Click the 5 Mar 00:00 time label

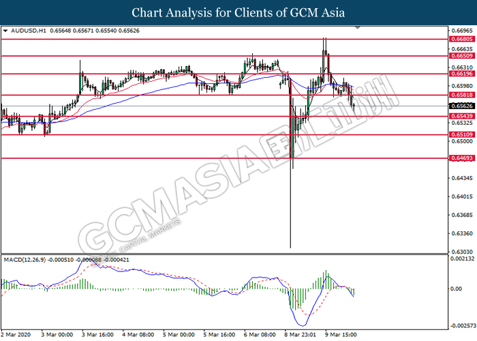point(179,334)
